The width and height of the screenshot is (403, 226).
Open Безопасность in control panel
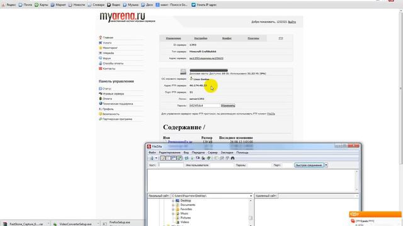(x=111, y=114)
